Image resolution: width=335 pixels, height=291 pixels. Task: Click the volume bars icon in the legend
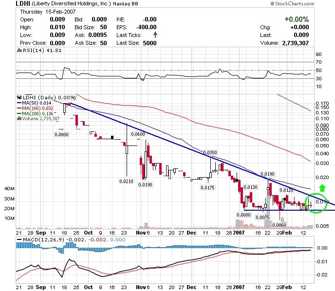point(19,118)
